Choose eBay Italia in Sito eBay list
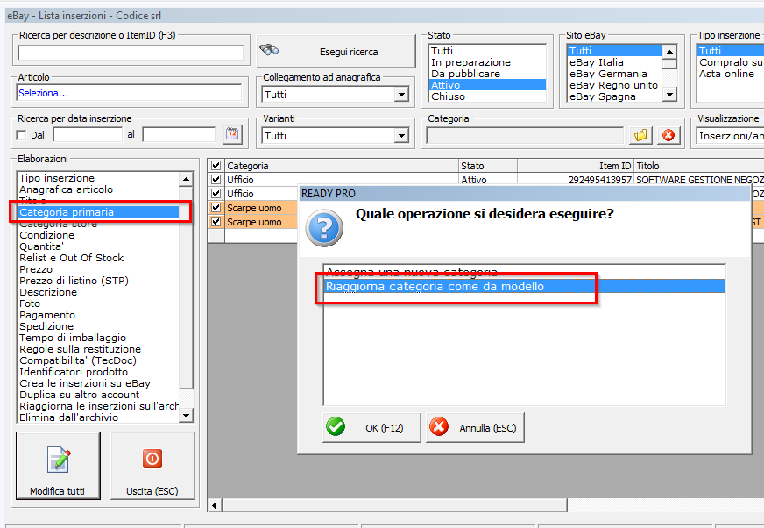 point(615,62)
